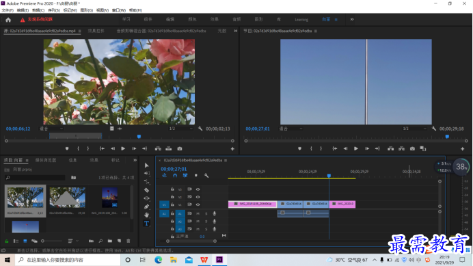Click the red system warning triangle icon
Viewport: 473px width, 266px height.
click(23, 20)
